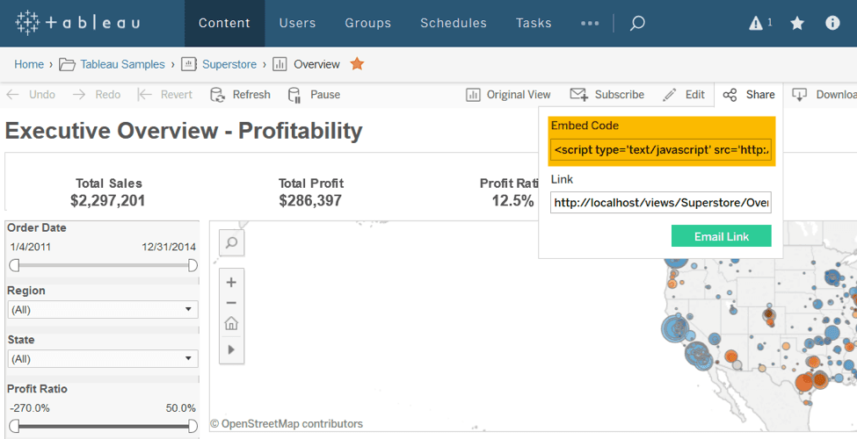The width and height of the screenshot is (857, 439).
Task: Expand map tools arrow
Action: pos(231,349)
